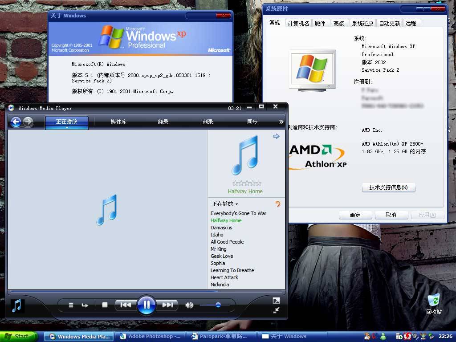Screen dimensions: 456x342
Task: Select track Idaho
Action: (217, 235)
